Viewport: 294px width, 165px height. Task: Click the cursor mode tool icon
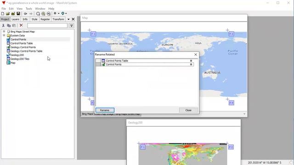55,13
